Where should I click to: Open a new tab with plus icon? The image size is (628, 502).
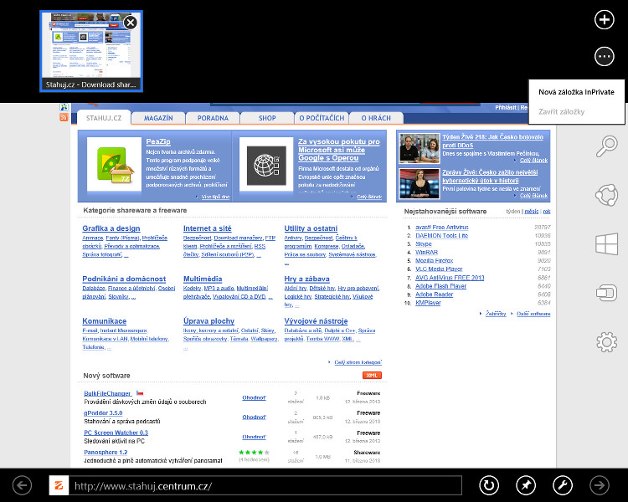604,19
